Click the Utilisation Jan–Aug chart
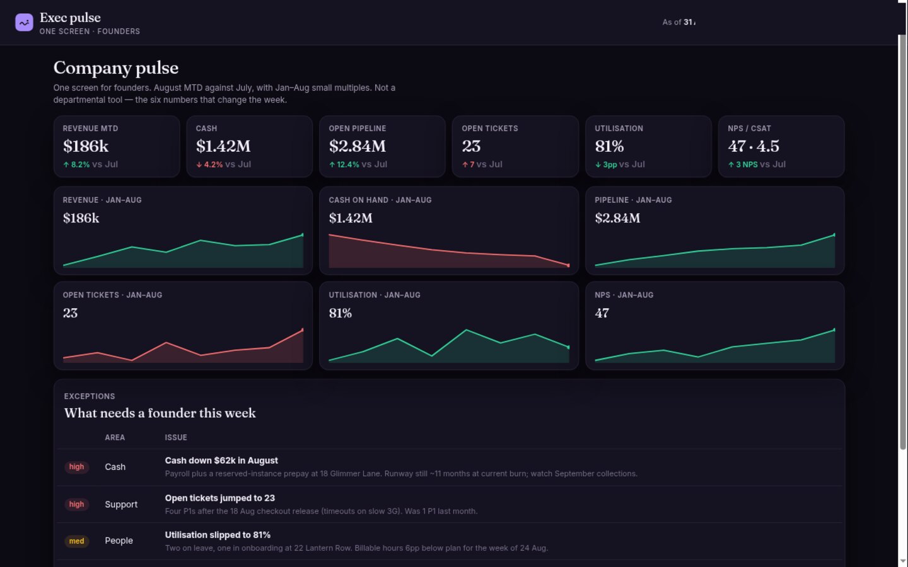Image resolution: width=908 pixels, height=567 pixels. [x=449, y=345]
